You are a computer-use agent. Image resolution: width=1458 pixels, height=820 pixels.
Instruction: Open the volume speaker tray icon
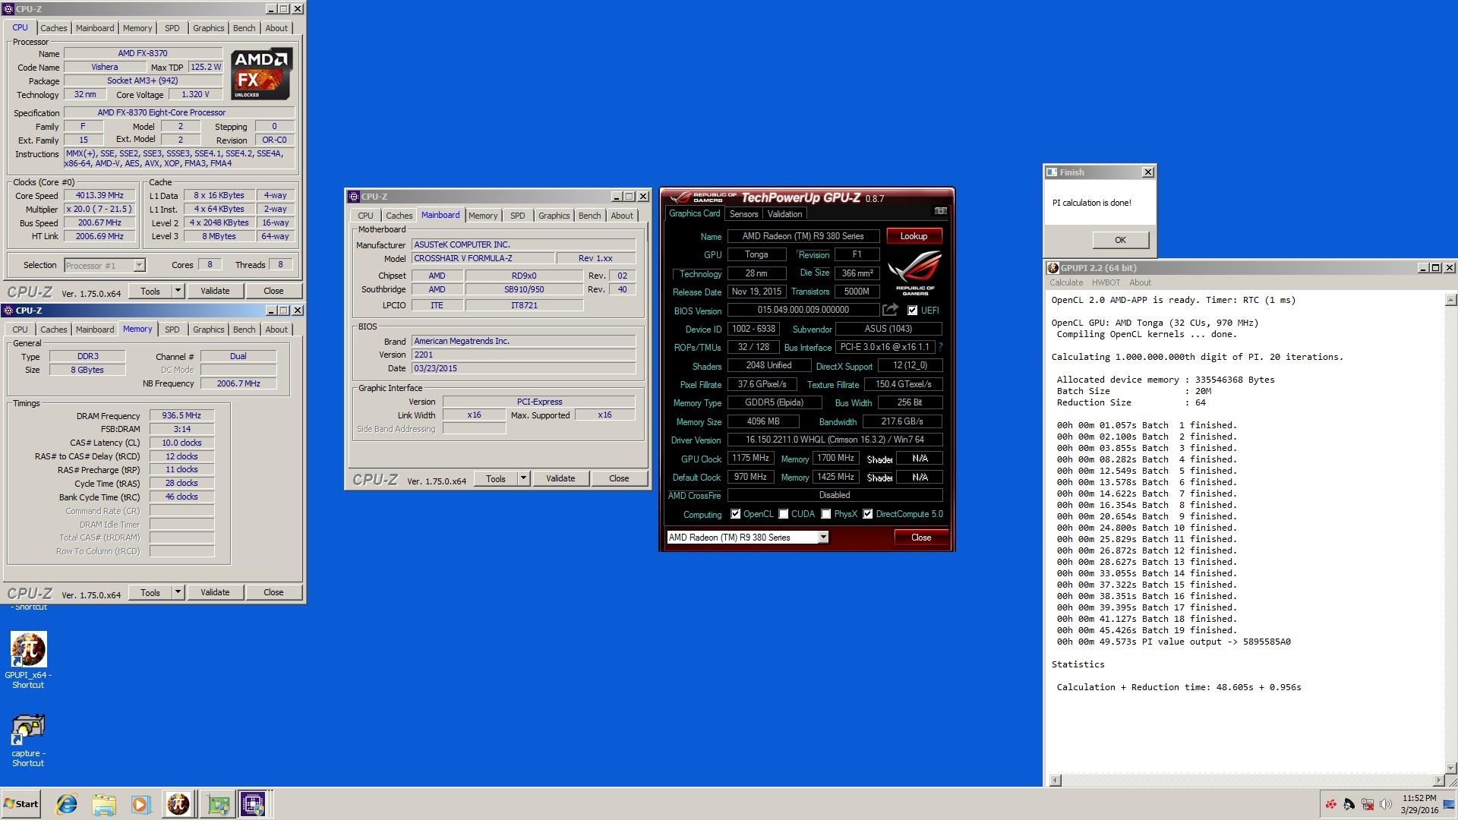click(x=1385, y=804)
